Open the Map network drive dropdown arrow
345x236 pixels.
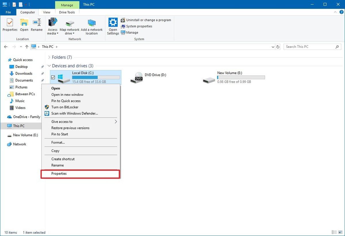click(x=74, y=33)
